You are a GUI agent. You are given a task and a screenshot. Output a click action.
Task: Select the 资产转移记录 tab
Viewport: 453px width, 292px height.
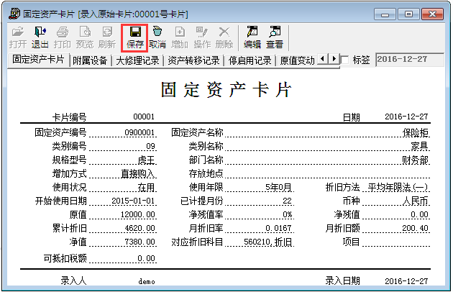coord(194,60)
